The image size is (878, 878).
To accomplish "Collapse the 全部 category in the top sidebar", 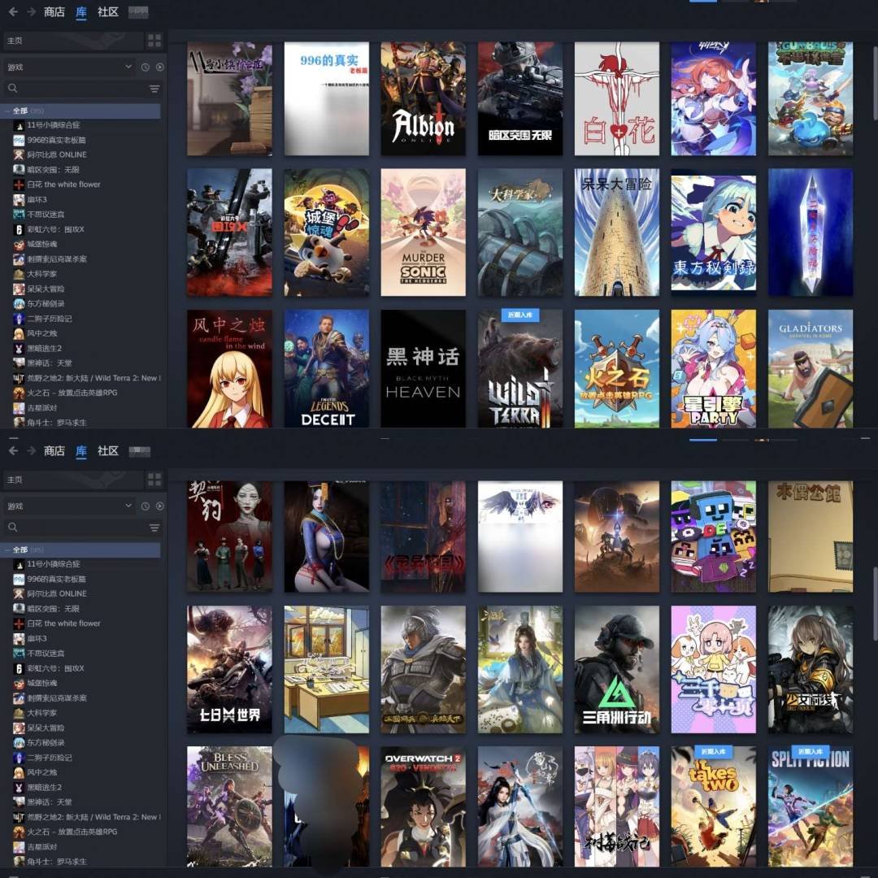I will (x=7, y=111).
